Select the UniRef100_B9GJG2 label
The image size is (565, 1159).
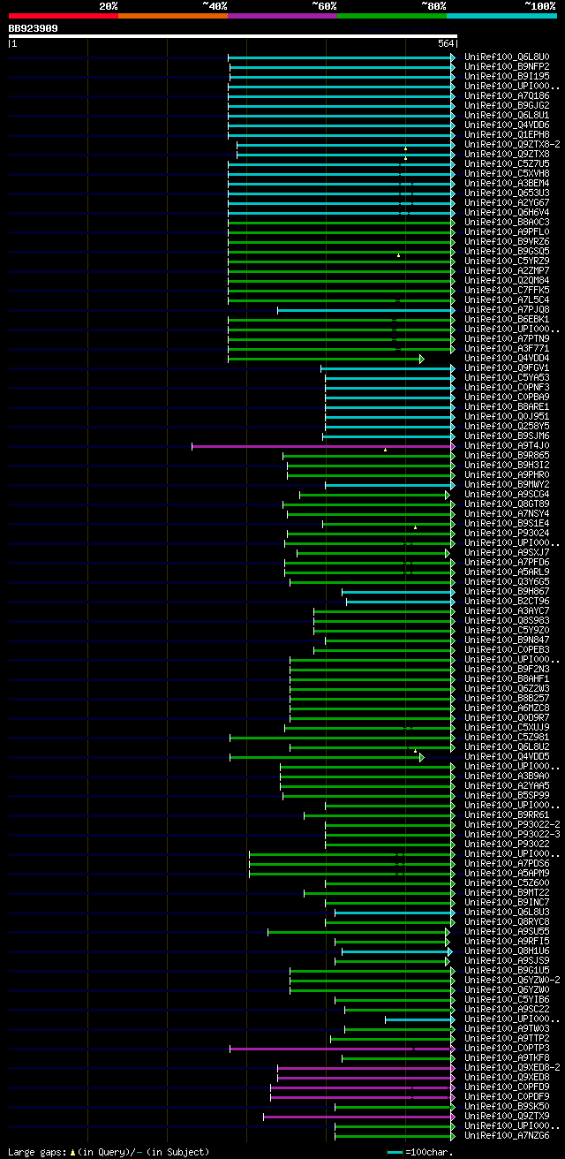click(x=507, y=106)
